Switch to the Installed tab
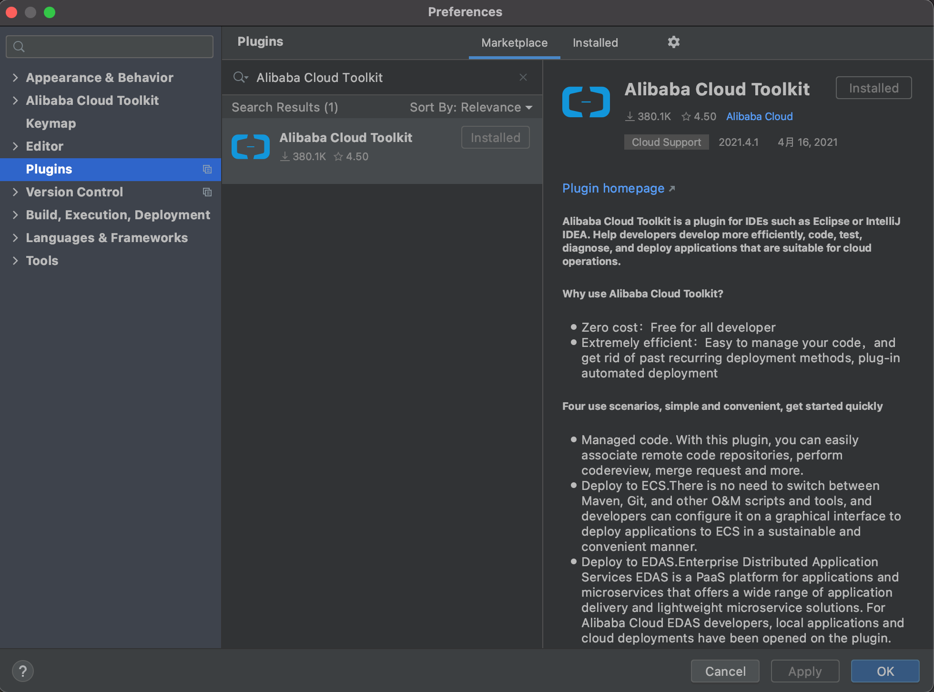 tap(595, 43)
